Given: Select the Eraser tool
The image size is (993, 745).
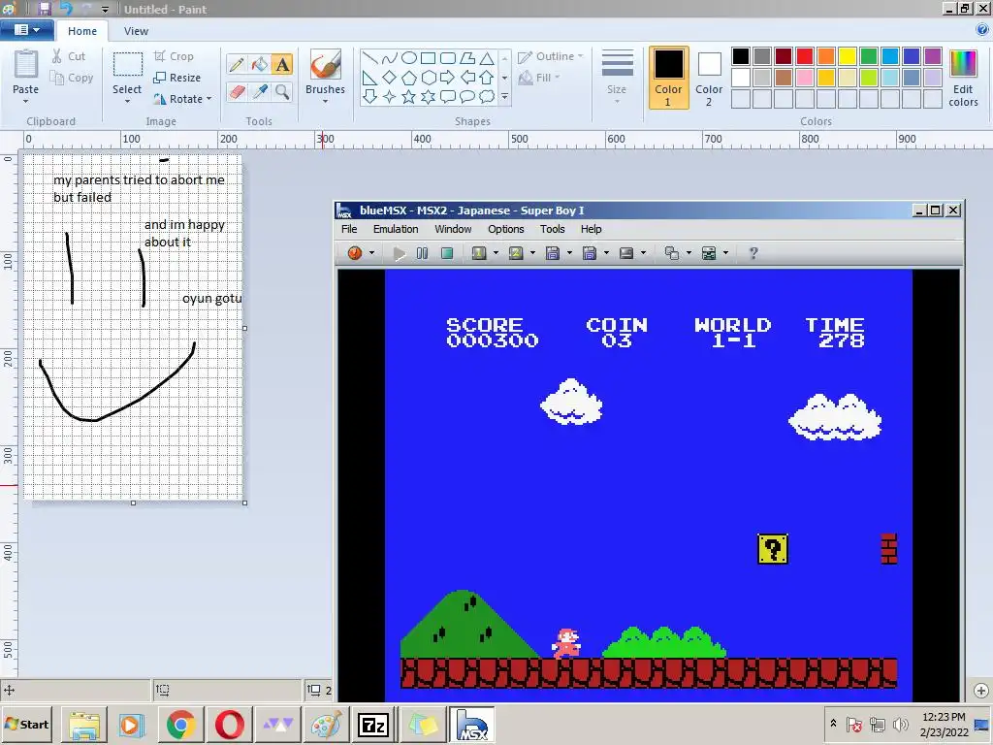Looking at the screenshot, I should (x=237, y=92).
